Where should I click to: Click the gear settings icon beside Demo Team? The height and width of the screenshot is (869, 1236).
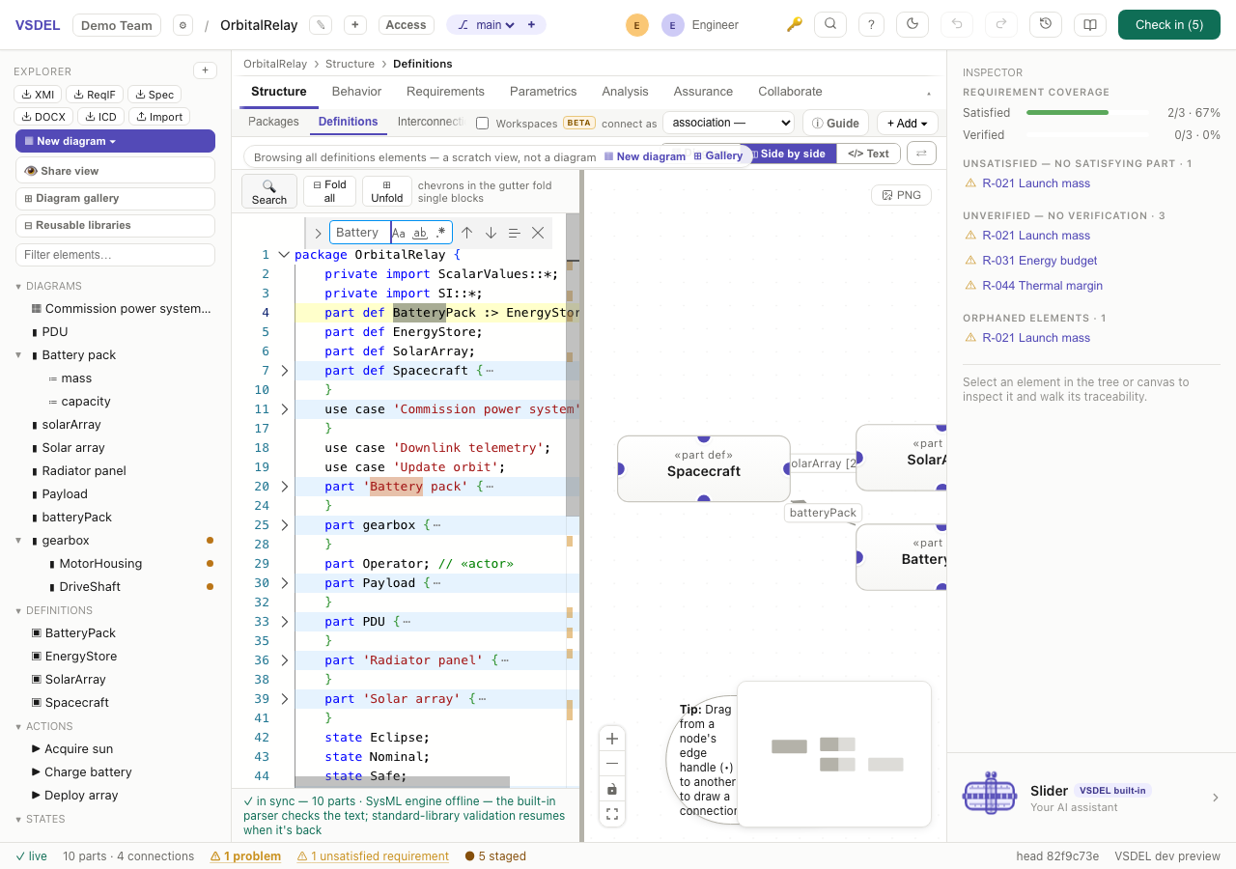pos(183,25)
